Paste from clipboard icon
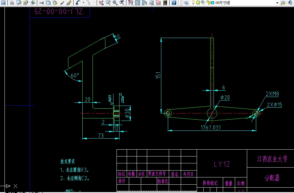This screenshot has height=193, width=294. point(55,3)
